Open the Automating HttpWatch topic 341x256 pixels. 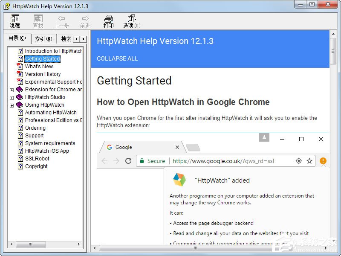coord(51,112)
